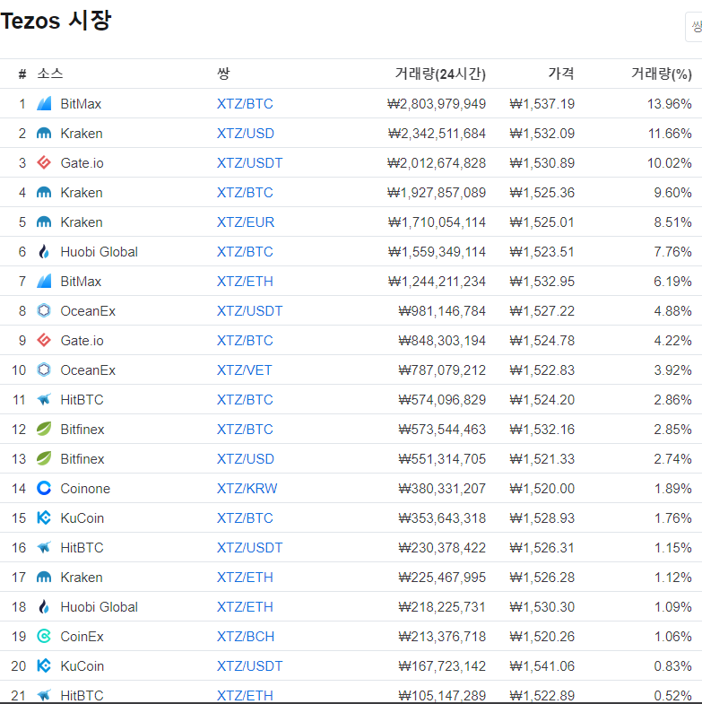Open BitMax's XTZ/ETH pair link

tap(245, 282)
